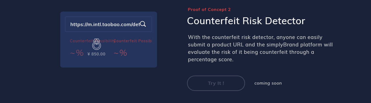Viewport: 371px width, 103px height.
Task: Click the magnifier search icon
Action: tap(143, 24)
